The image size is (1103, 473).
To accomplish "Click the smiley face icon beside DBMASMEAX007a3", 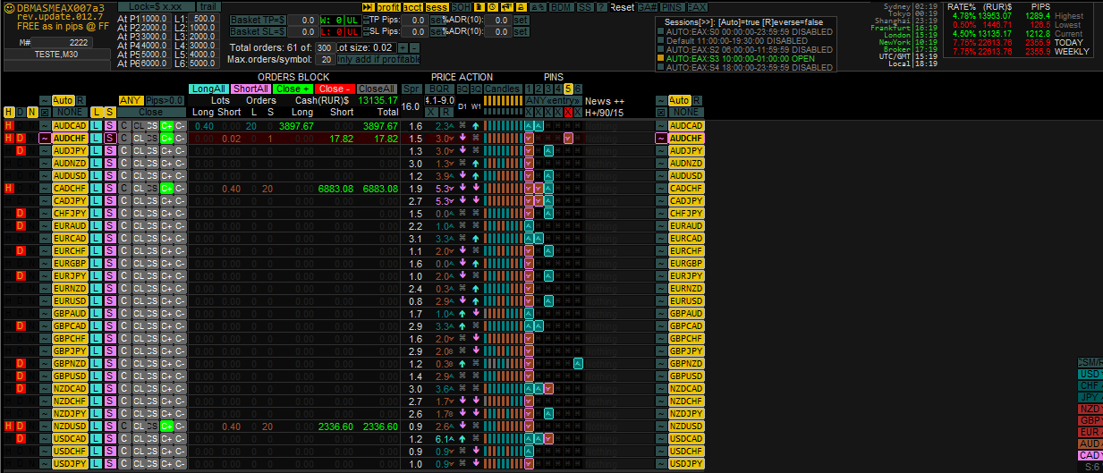I will coord(9,7).
